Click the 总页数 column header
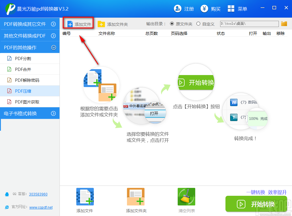Image resolution: width=292 pixels, height=216 pixels. tap(152, 33)
